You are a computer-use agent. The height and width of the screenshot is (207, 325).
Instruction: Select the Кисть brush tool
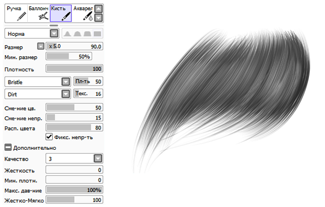61,14
